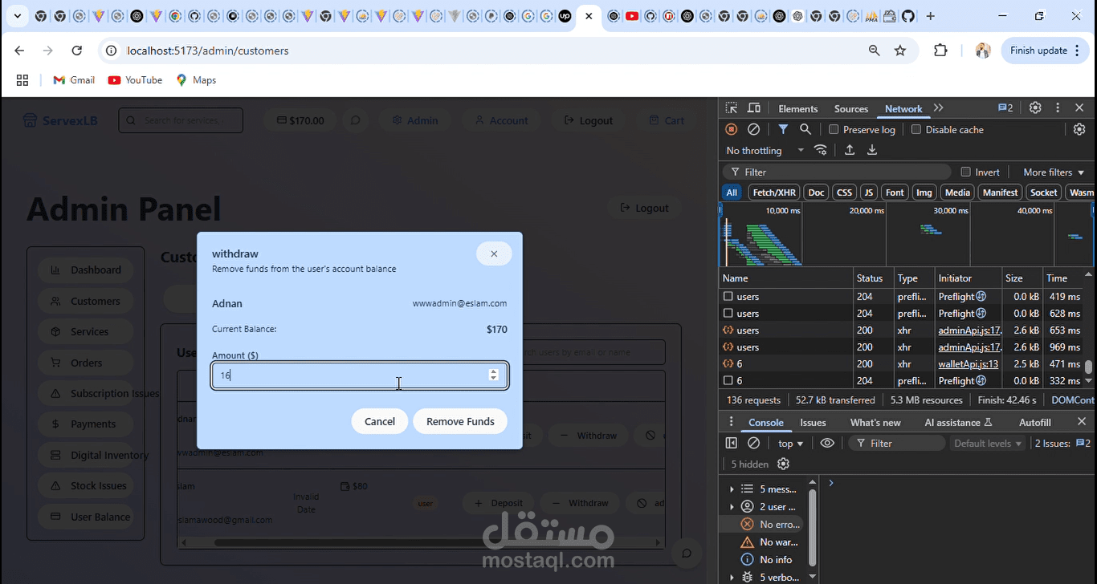Click the inspect element picker icon
Image resolution: width=1097 pixels, height=584 pixels.
[731, 108]
